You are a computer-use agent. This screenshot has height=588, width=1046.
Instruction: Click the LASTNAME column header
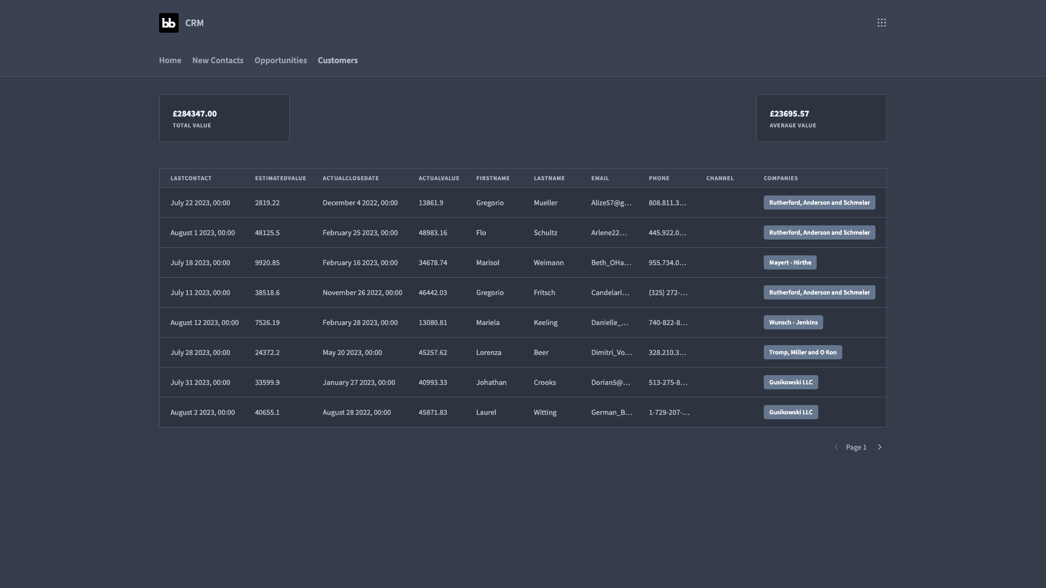coord(549,179)
